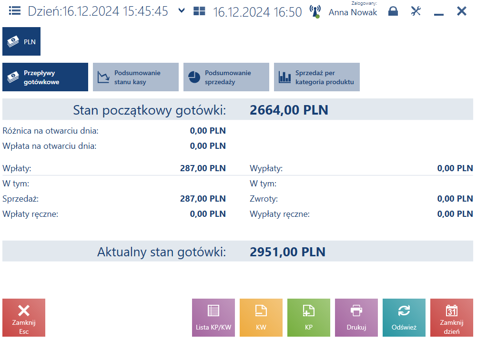Print the report with Drukuj
Viewport: 477px width, 340px height.
coord(356,318)
